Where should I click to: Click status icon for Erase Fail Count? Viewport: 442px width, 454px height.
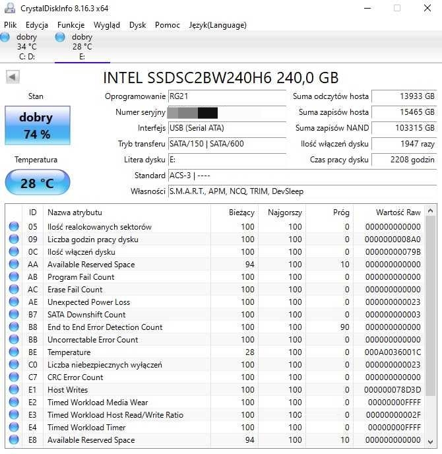[14, 289]
